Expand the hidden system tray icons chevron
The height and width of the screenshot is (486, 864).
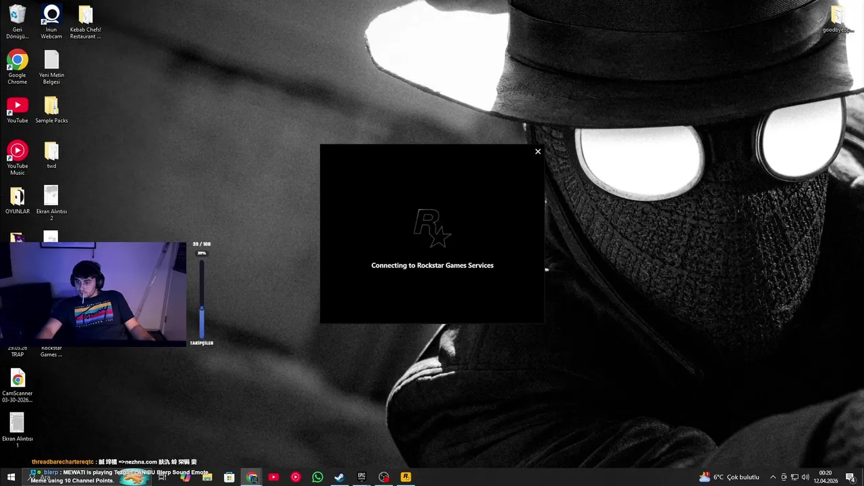773,477
